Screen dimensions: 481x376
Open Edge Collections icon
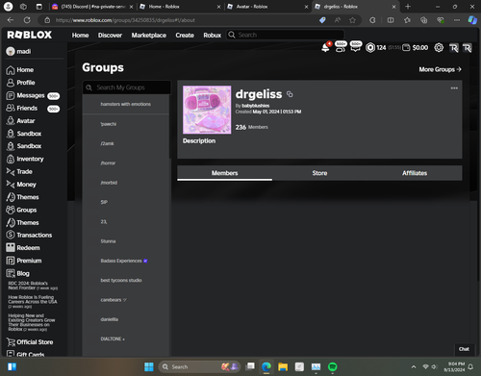[424, 20]
